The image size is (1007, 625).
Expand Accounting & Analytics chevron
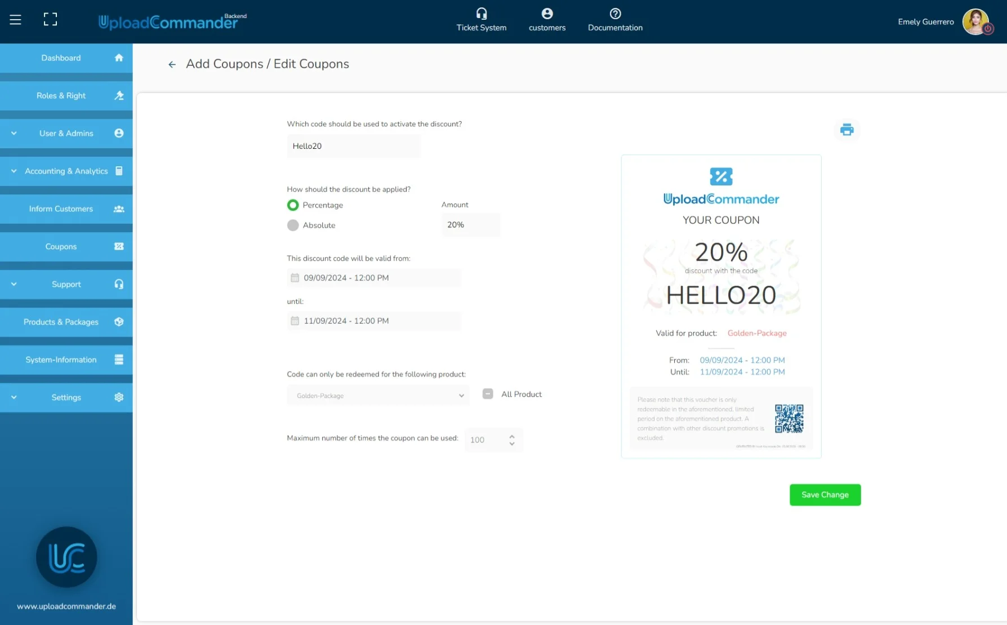pos(14,171)
